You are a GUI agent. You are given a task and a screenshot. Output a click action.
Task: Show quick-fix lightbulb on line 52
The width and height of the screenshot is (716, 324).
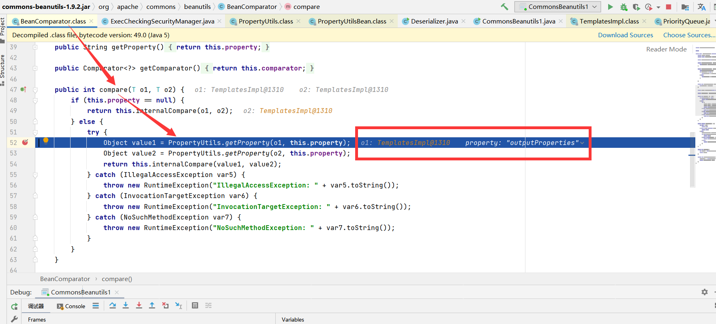point(46,141)
